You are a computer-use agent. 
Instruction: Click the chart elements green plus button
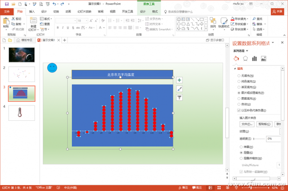coord(180,80)
